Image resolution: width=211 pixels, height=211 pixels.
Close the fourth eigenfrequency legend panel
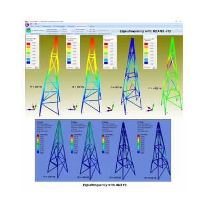click(x=156, y=37)
